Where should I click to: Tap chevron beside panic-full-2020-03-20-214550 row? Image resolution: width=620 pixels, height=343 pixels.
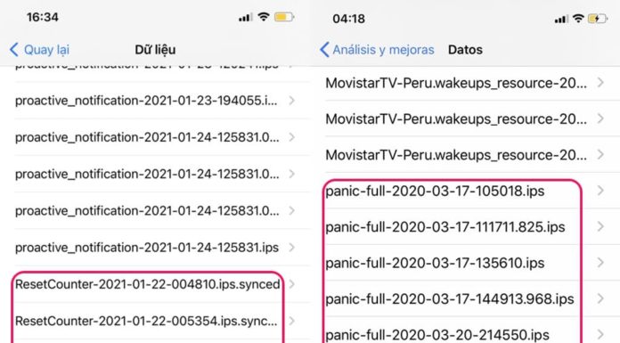(600, 334)
